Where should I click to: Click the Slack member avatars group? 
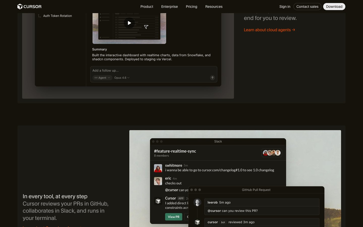271,153
